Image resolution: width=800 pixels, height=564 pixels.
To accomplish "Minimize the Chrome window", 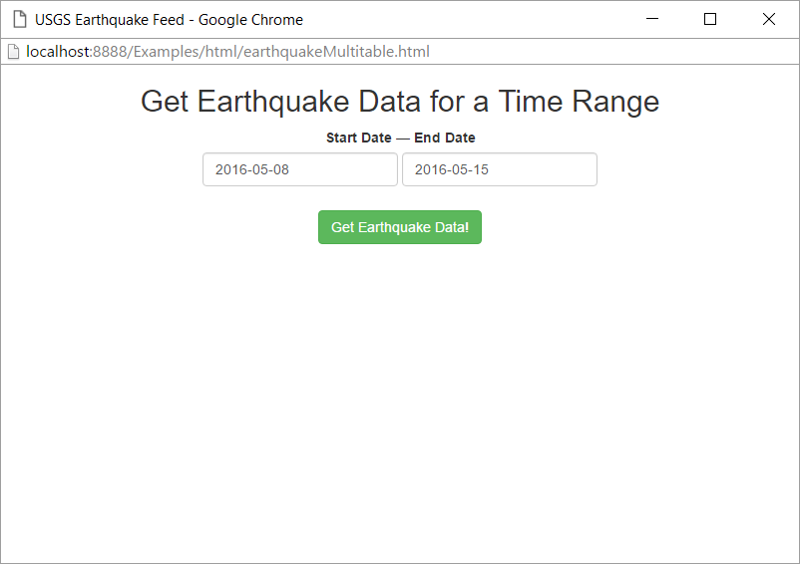I will [652, 19].
